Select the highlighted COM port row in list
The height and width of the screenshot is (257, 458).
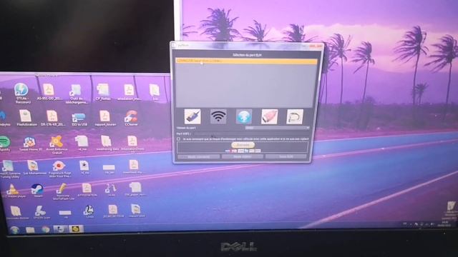[246, 61]
